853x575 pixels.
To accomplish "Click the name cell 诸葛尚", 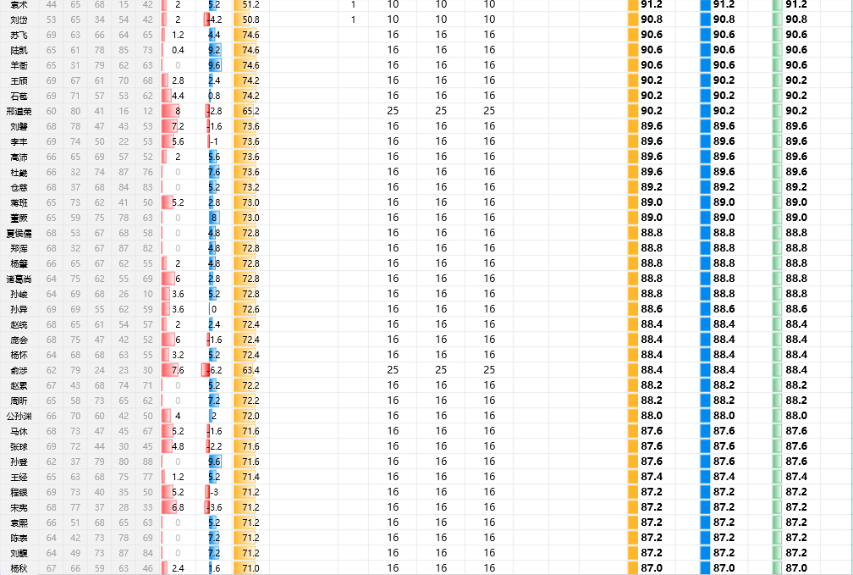I will coord(19,279).
